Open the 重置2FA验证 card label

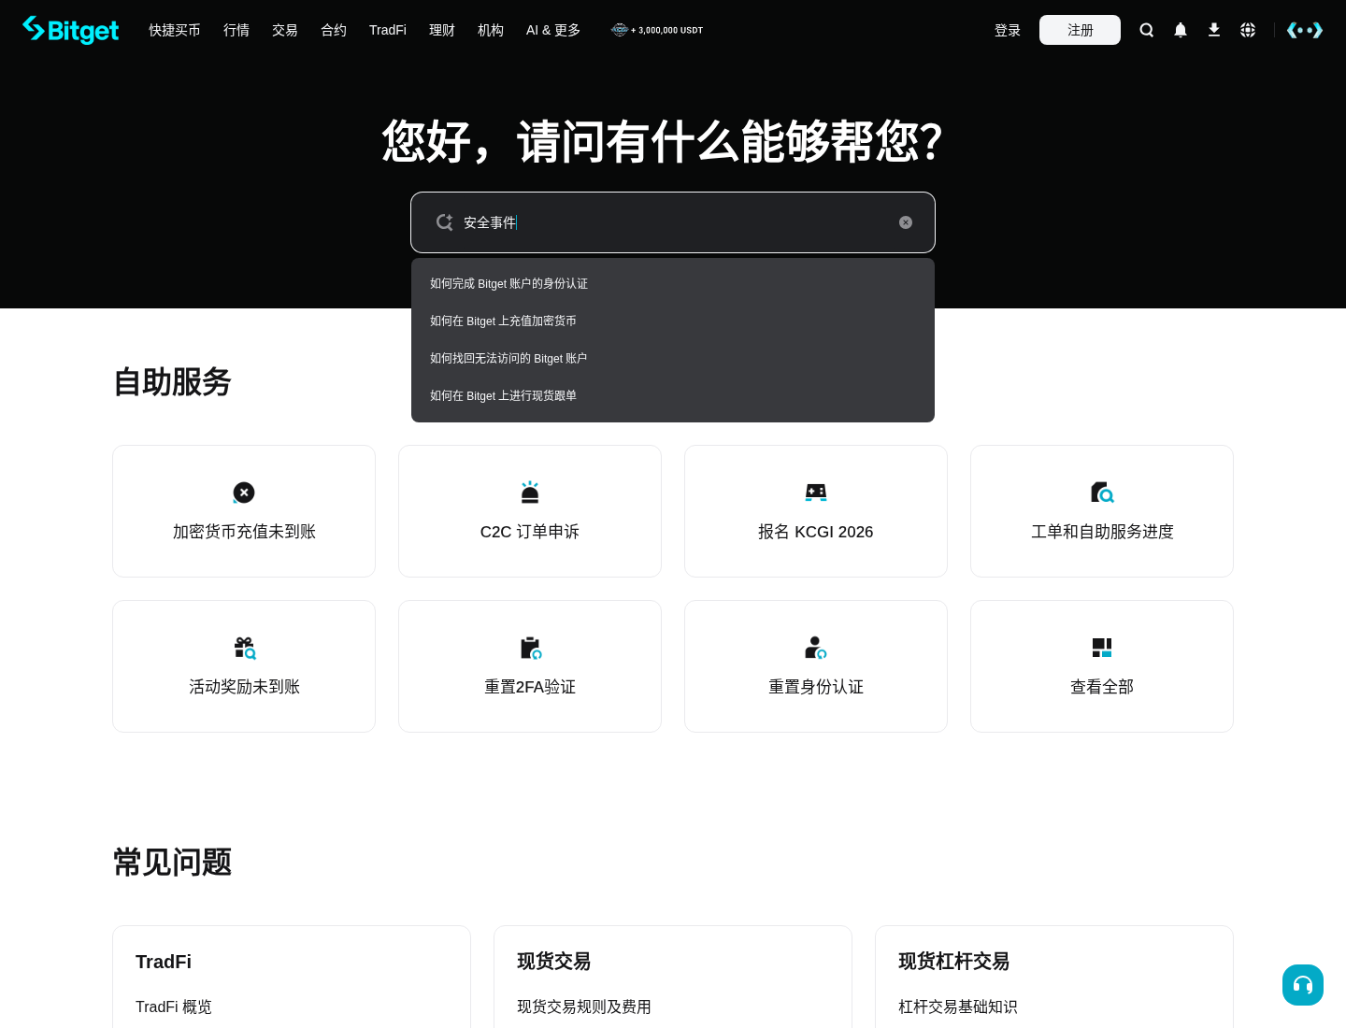pyautogui.click(x=530, y=687)
